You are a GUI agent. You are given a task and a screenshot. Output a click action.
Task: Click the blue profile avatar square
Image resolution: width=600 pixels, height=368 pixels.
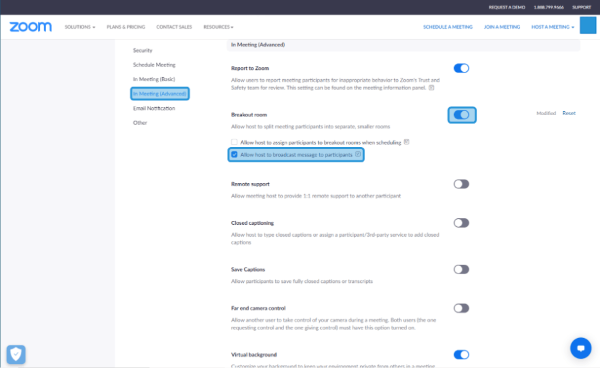pos(588,25)
